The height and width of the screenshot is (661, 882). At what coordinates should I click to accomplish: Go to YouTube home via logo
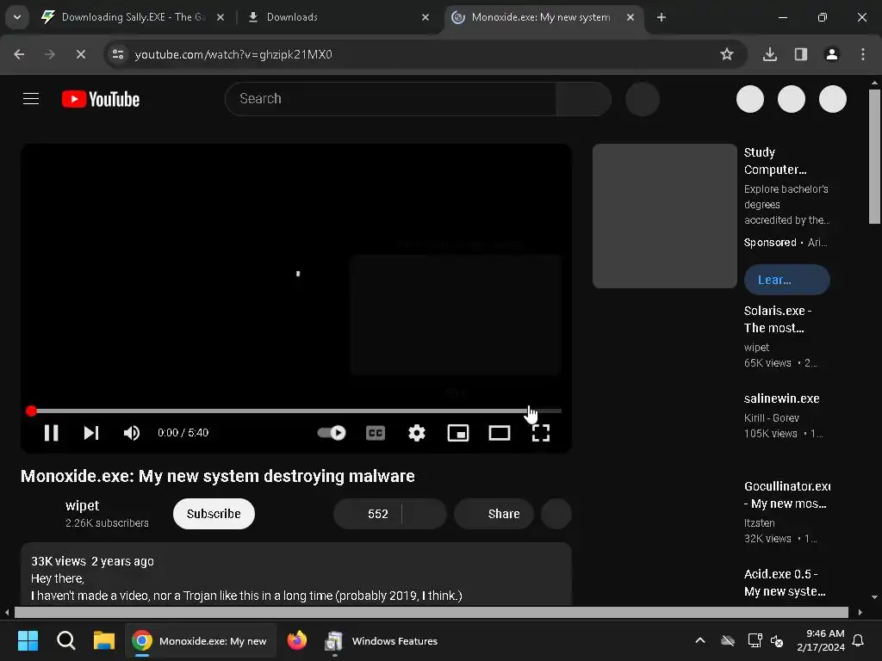coord(101,99)
